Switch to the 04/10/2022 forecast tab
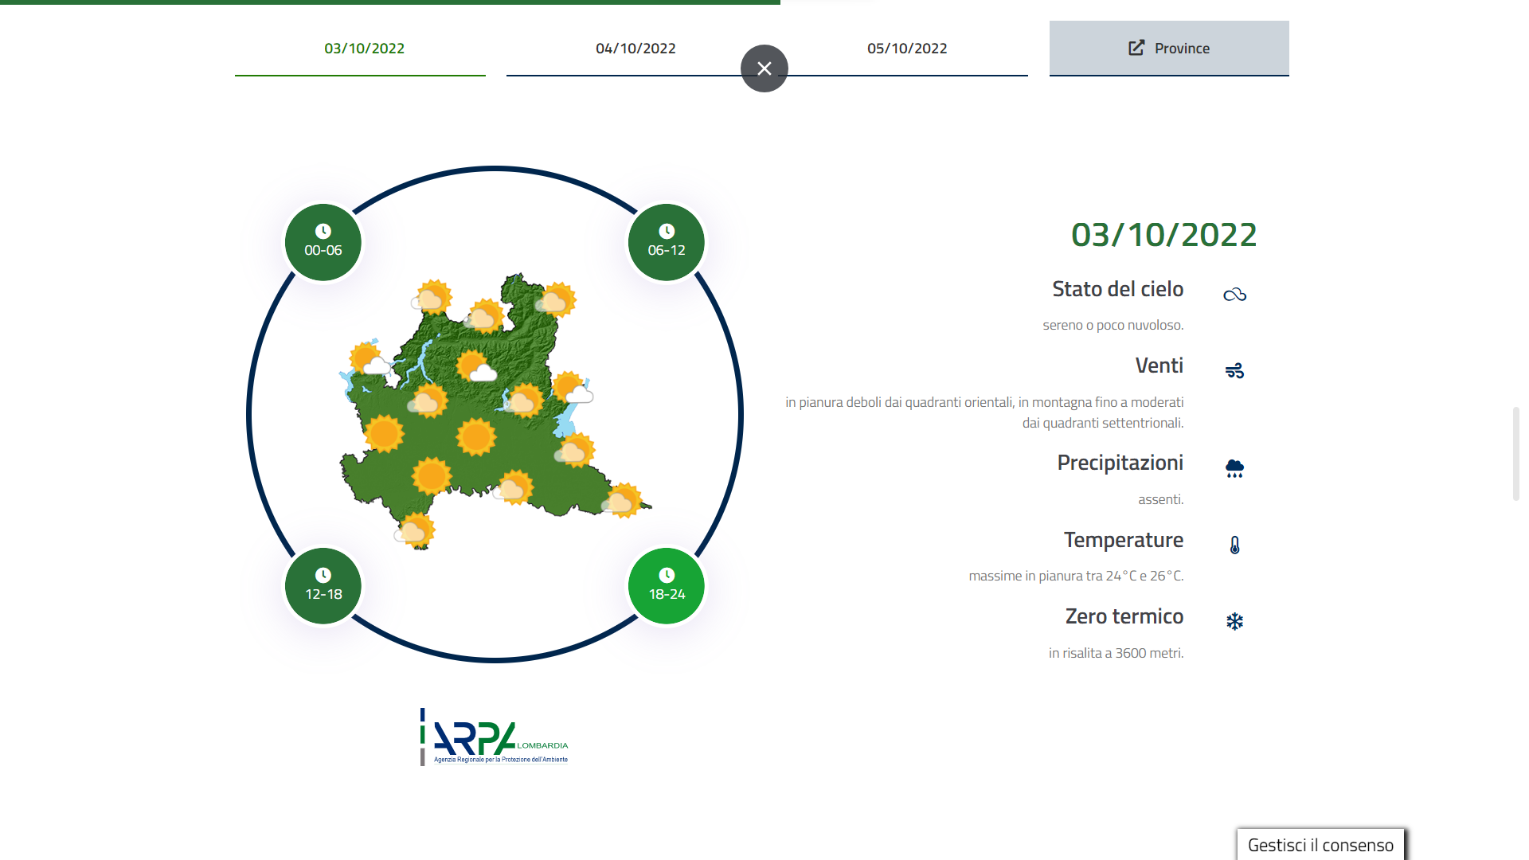1529x860 pixels. pyautogui.click(x=635, y=49)
